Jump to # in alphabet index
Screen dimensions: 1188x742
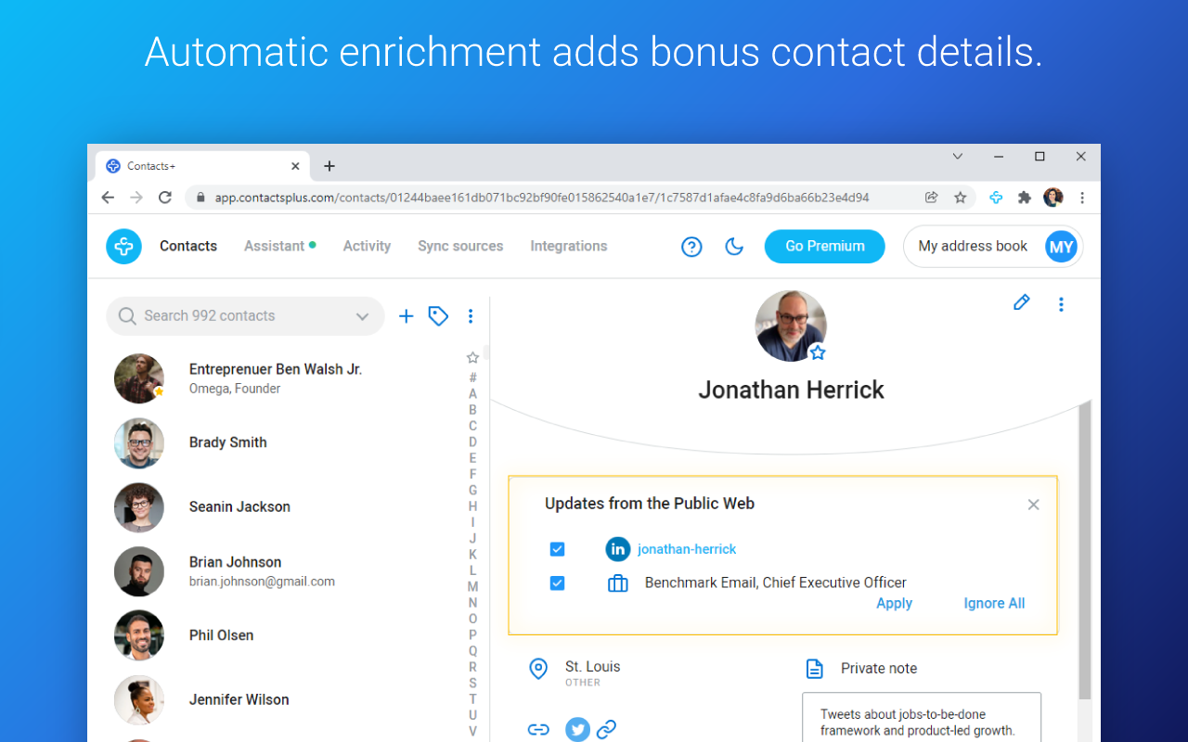pos(472,377)
